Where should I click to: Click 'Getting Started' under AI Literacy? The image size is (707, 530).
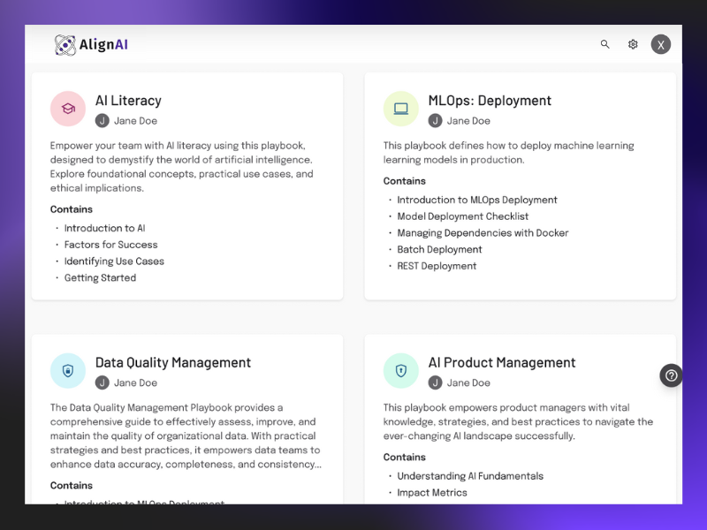click(100, 277)
